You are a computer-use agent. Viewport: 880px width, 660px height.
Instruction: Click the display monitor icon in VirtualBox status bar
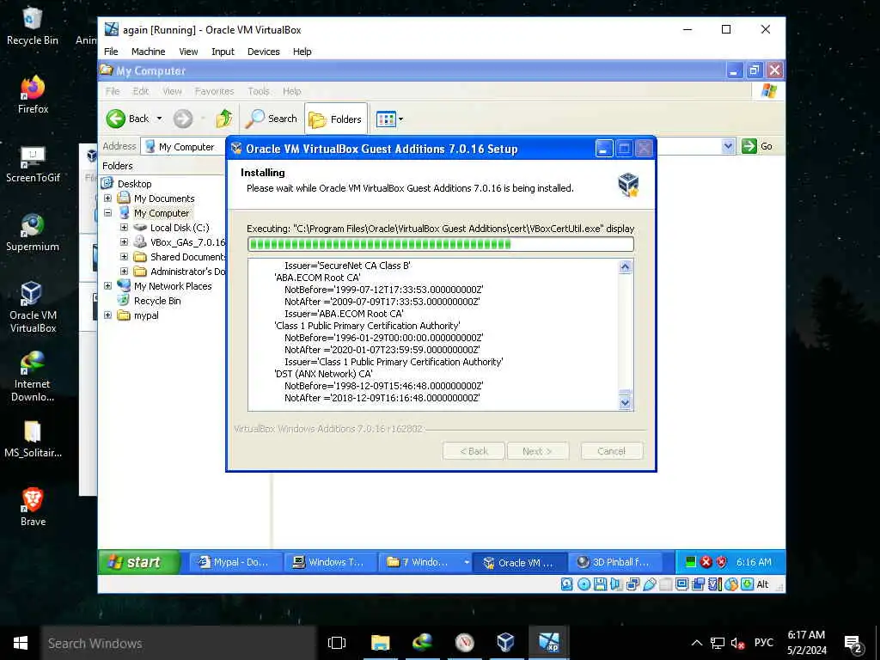click(x=681, y=584)
